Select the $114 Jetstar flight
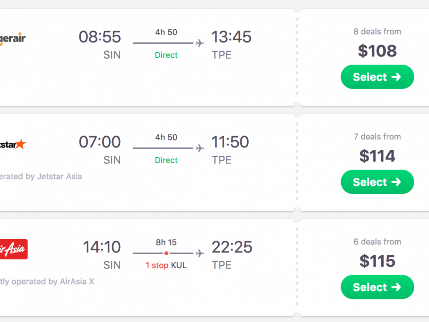Viewport: 429px width, 322px height. pyautogui.click(x=377, y=182)
